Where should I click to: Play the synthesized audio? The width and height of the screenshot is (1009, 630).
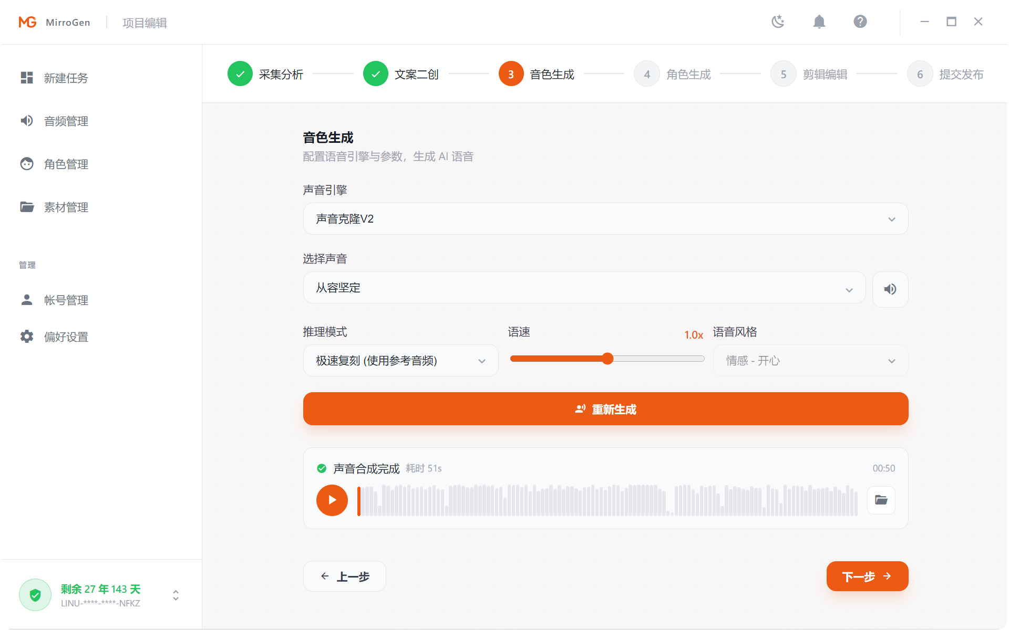pyautogui.click(x=332, y=500)
